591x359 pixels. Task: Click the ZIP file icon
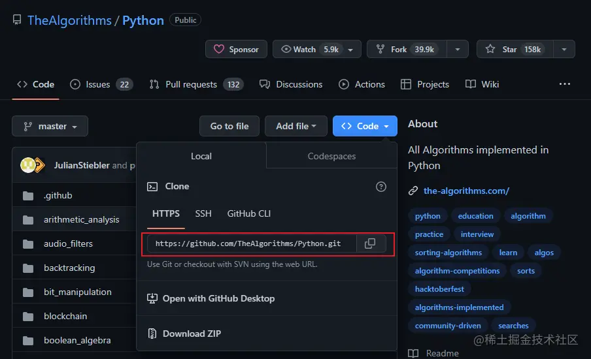click(x=152, y=334)
